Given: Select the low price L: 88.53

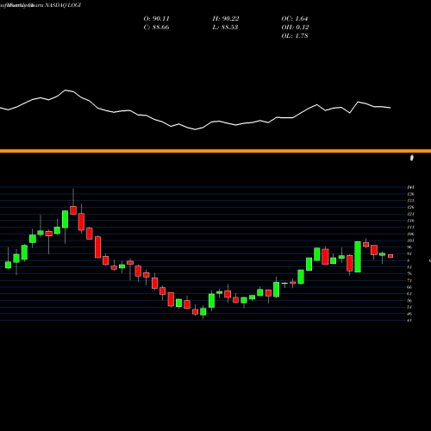Looking at the screenshot, I should [x=225, y=28].
